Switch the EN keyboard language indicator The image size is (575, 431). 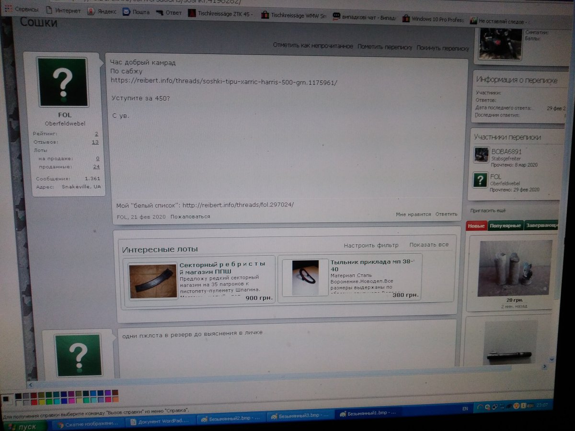point(465,408)
